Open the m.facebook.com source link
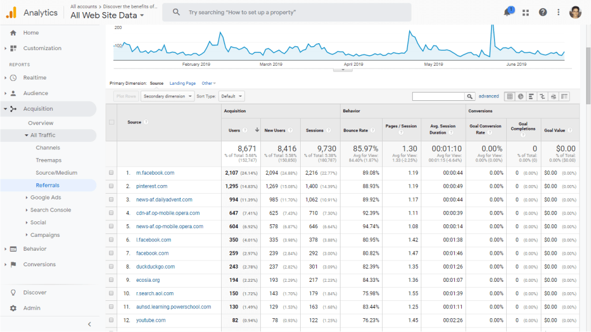The height and width of the screenshot is (332, 591). (155, 173)
